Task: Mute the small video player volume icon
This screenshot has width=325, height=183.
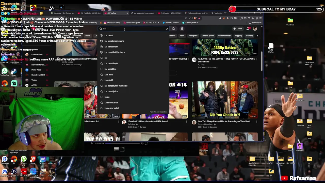Action: tap(142, 143)
